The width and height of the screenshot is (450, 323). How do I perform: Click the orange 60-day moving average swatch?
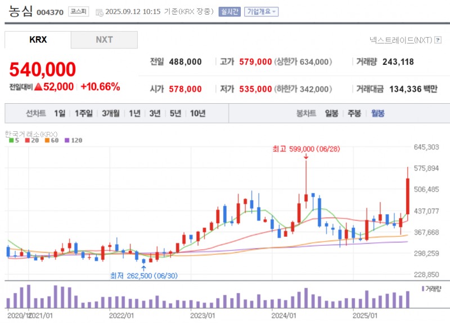(47, 140)
